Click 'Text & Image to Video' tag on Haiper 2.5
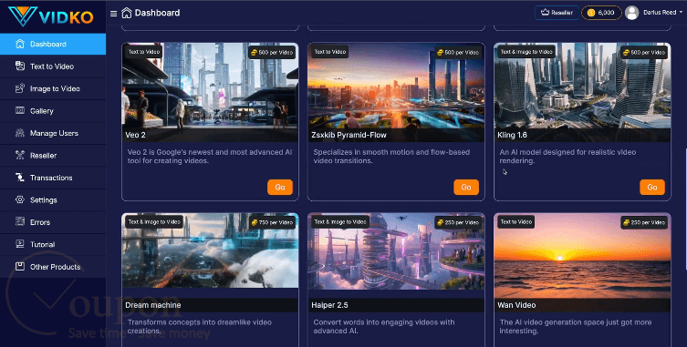 click(x=340, y=222)
